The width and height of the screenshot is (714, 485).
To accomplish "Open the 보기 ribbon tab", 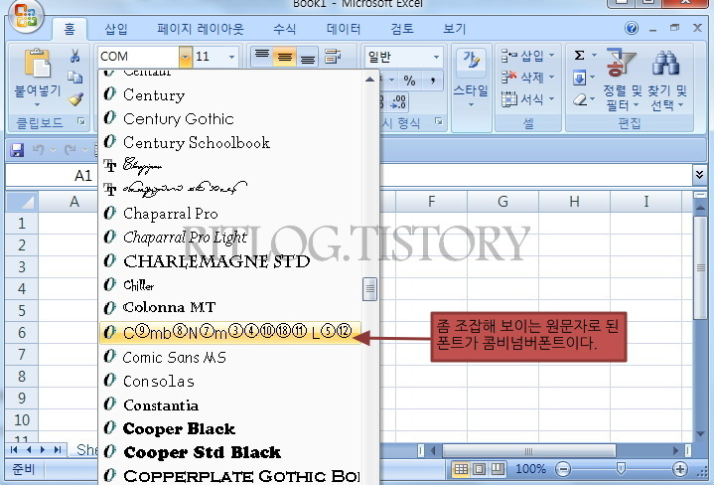I will point(455,29).
